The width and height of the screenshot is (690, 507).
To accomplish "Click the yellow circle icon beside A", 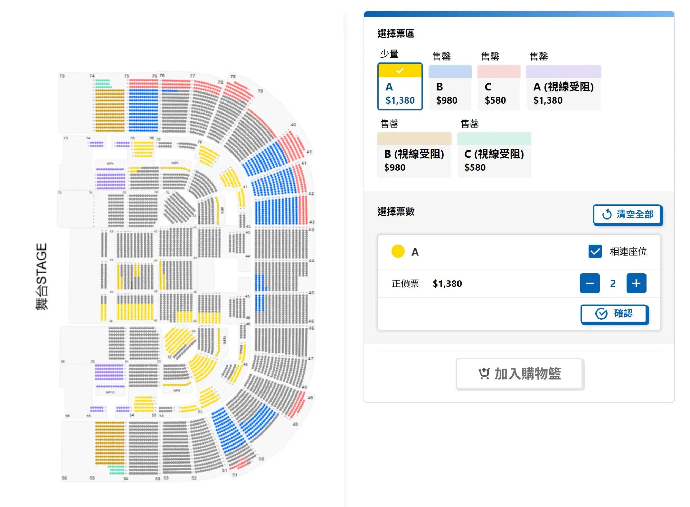I will [398, 252].
